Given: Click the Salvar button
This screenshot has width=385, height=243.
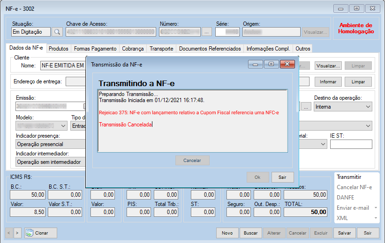Looking at the screenshot, I should 344,233.
